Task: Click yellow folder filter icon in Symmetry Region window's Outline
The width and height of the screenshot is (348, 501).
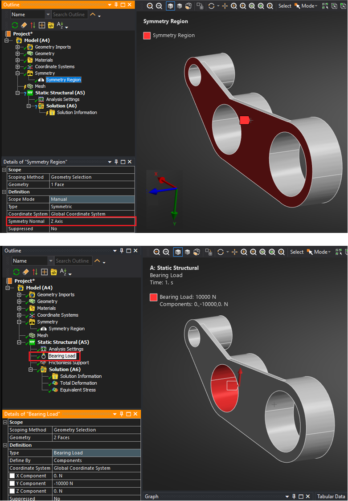Action: [51, 25]
